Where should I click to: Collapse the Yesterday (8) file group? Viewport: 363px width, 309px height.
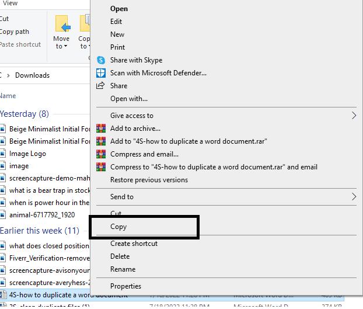click(x=24, y=114)
